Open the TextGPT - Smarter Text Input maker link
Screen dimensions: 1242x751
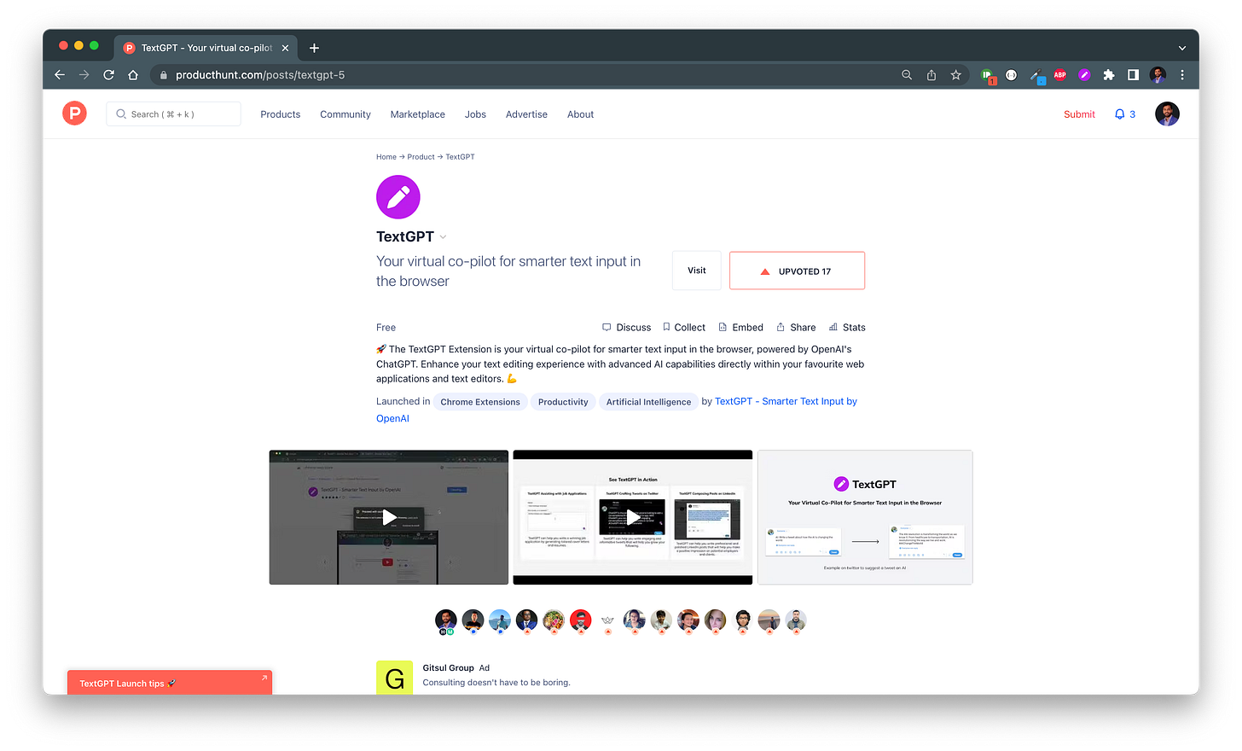pos(786,401)
